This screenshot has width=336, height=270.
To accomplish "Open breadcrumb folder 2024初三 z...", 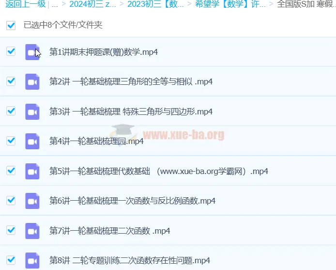I will (x=92, y=4).
